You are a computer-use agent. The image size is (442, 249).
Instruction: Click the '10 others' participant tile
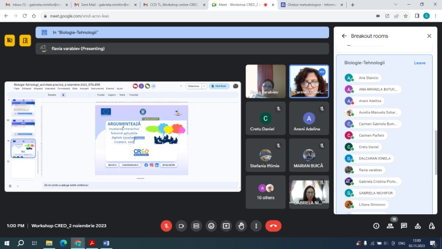pyautogui.click(x=265, y=192)
